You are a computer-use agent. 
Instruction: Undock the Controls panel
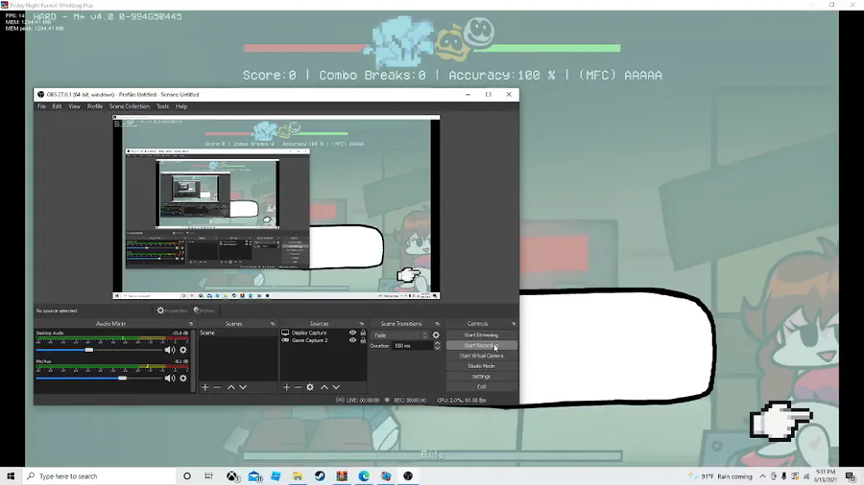[513, 324]
